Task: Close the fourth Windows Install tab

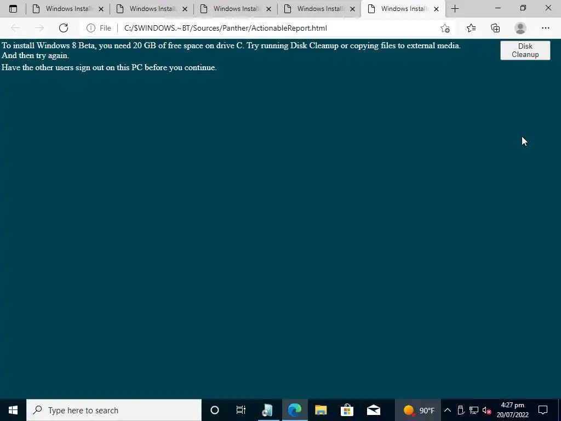Action: tap(352, 9)
